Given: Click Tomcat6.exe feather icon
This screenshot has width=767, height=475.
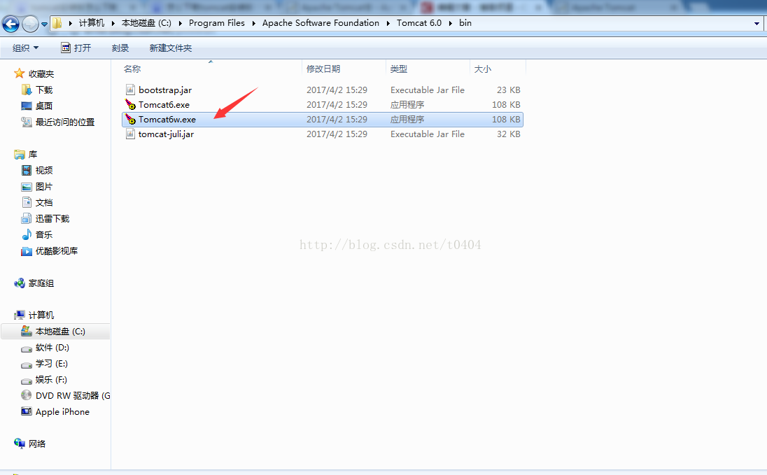Looking at the screenshot, I should coord(130,104).
